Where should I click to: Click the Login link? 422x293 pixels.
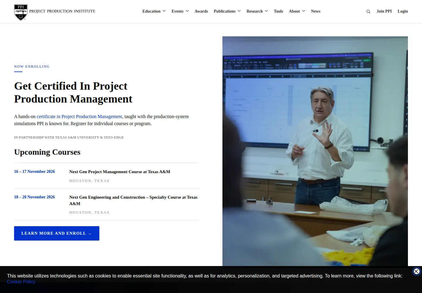point(403,11)
